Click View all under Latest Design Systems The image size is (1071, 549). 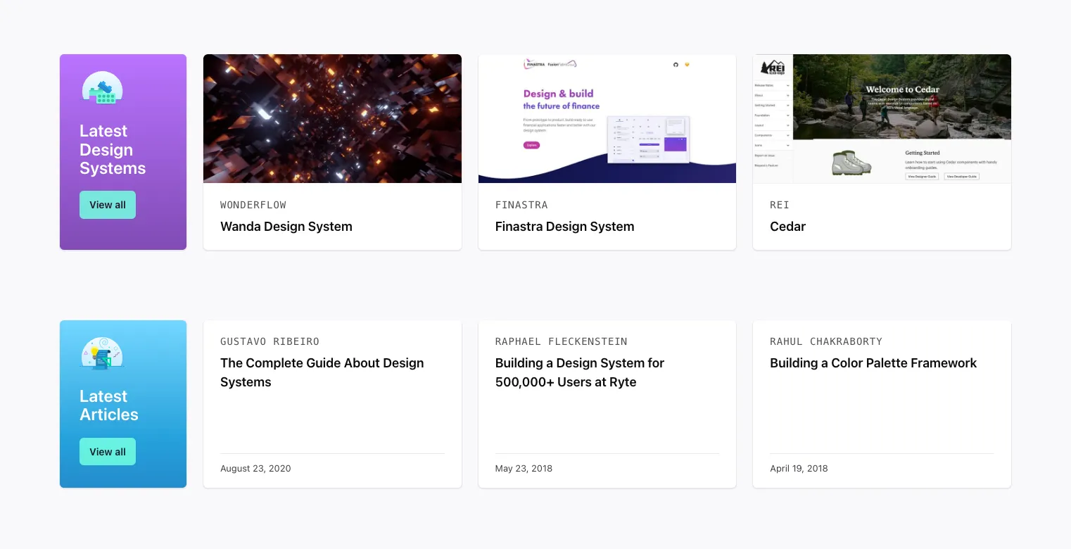[x=108, y=205]
